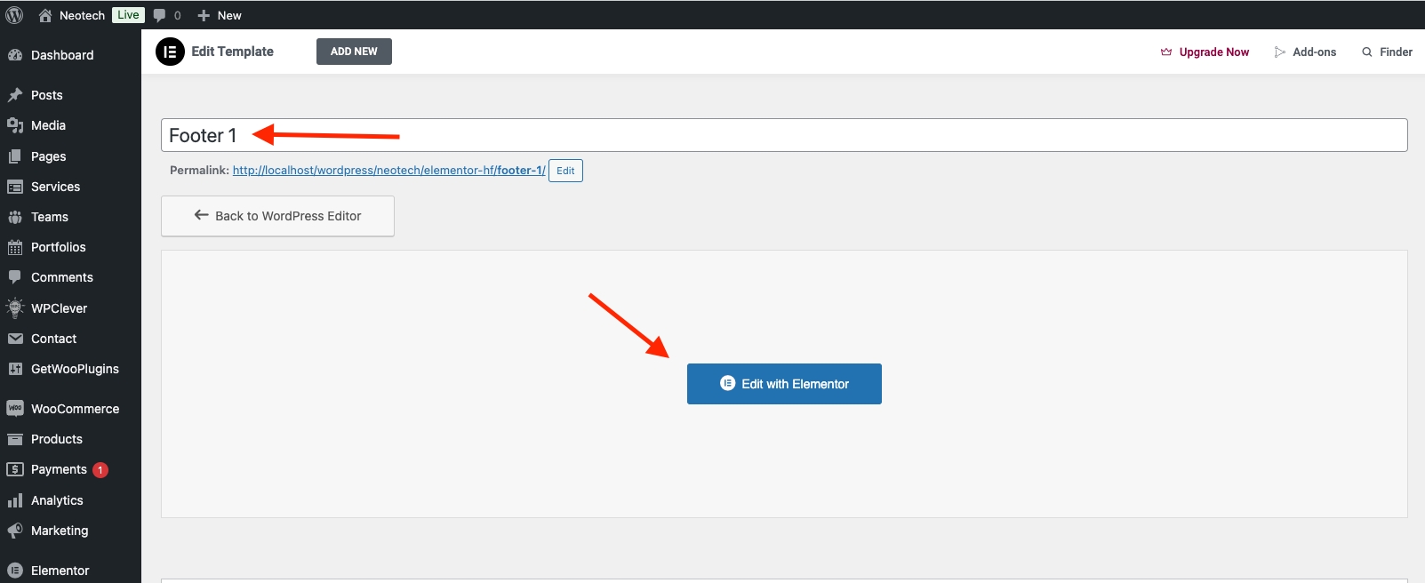Click the Edit with Elementor button
This screenshot has height=583, width=1425.
pyautogui.click(x=784, y=384)
